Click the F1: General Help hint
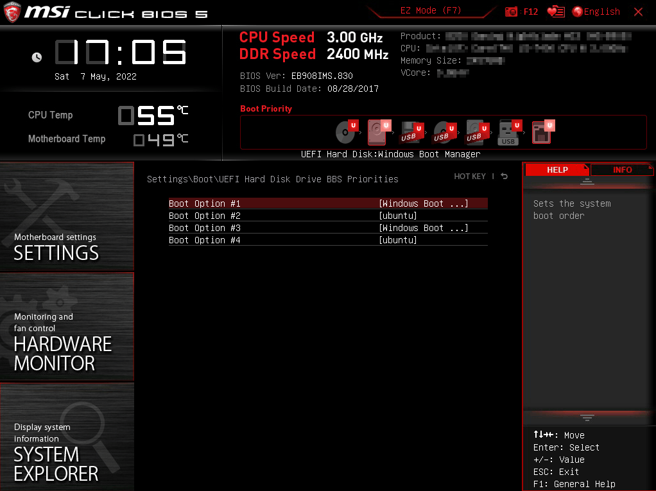Screen dimensions: 656x491 coord(574,485)
